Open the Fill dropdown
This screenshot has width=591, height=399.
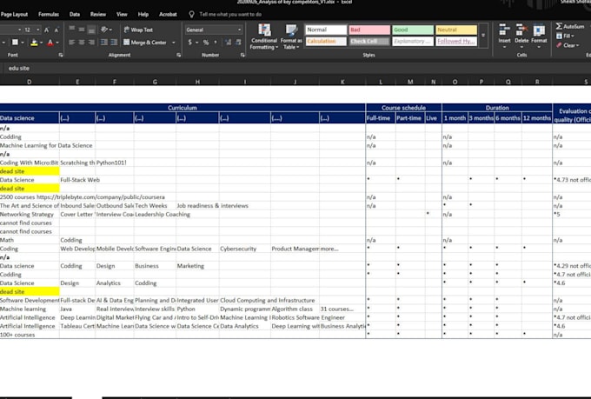[566, 36]
